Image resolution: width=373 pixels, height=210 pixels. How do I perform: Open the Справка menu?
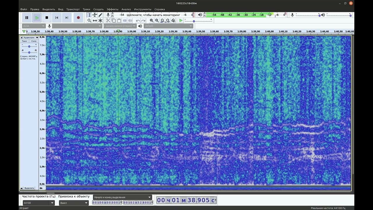click(x=160, y=9)
